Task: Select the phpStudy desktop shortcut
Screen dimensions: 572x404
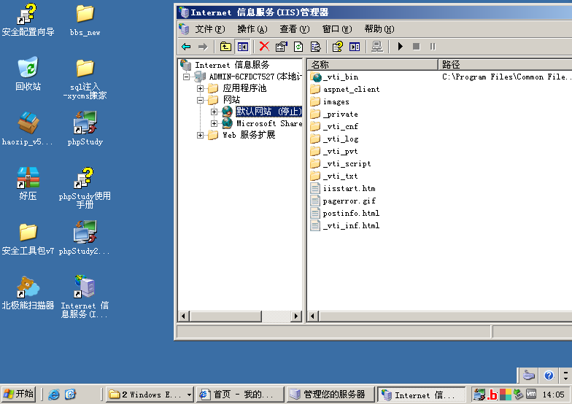Action: tap(85, 128)
